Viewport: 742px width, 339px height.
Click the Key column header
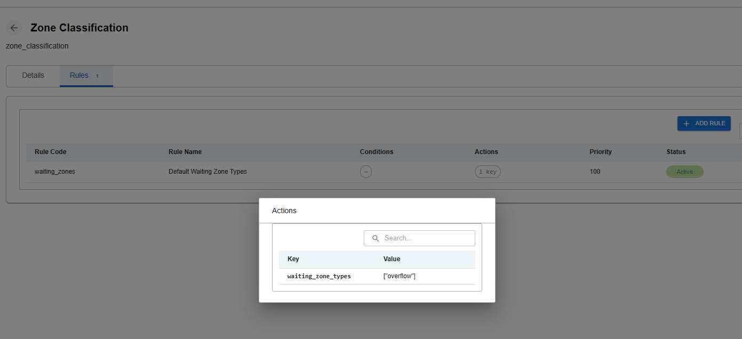tap(293, 259)
